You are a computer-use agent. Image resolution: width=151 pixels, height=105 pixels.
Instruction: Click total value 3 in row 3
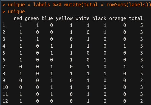pyautogui.click(x=141, y=39)
